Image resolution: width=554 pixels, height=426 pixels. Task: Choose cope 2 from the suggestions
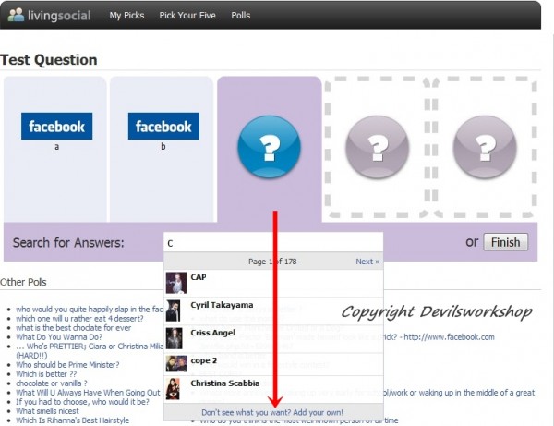click(273, 364)
